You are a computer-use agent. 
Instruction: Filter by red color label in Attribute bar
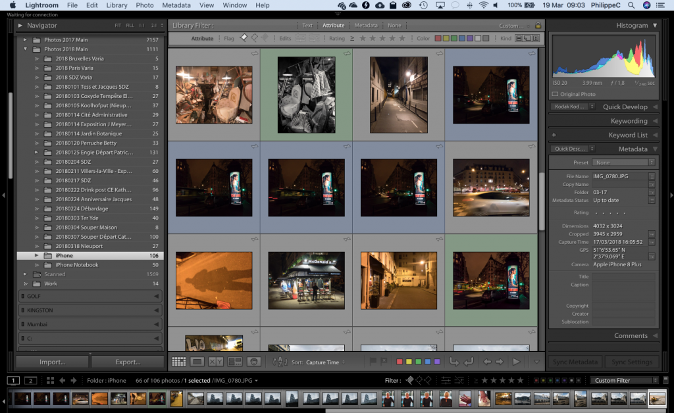point(438,38)
